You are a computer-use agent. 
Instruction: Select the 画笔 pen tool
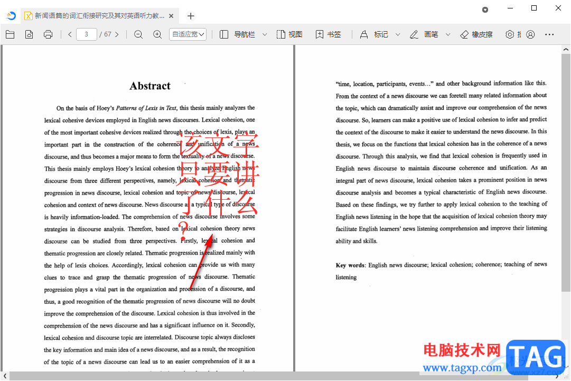pos(424,34)
